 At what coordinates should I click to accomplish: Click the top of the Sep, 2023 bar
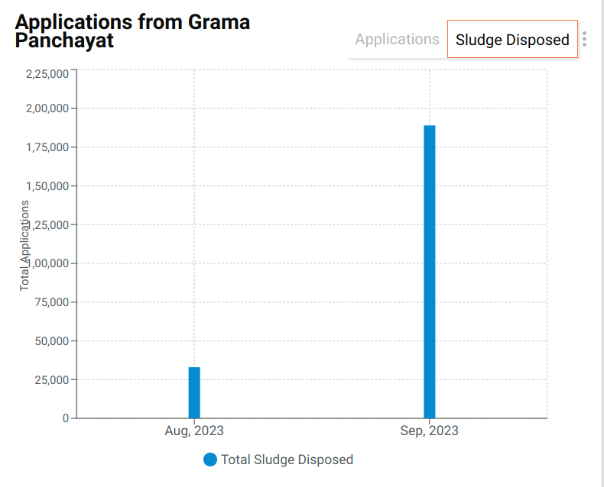click(430, 127)
